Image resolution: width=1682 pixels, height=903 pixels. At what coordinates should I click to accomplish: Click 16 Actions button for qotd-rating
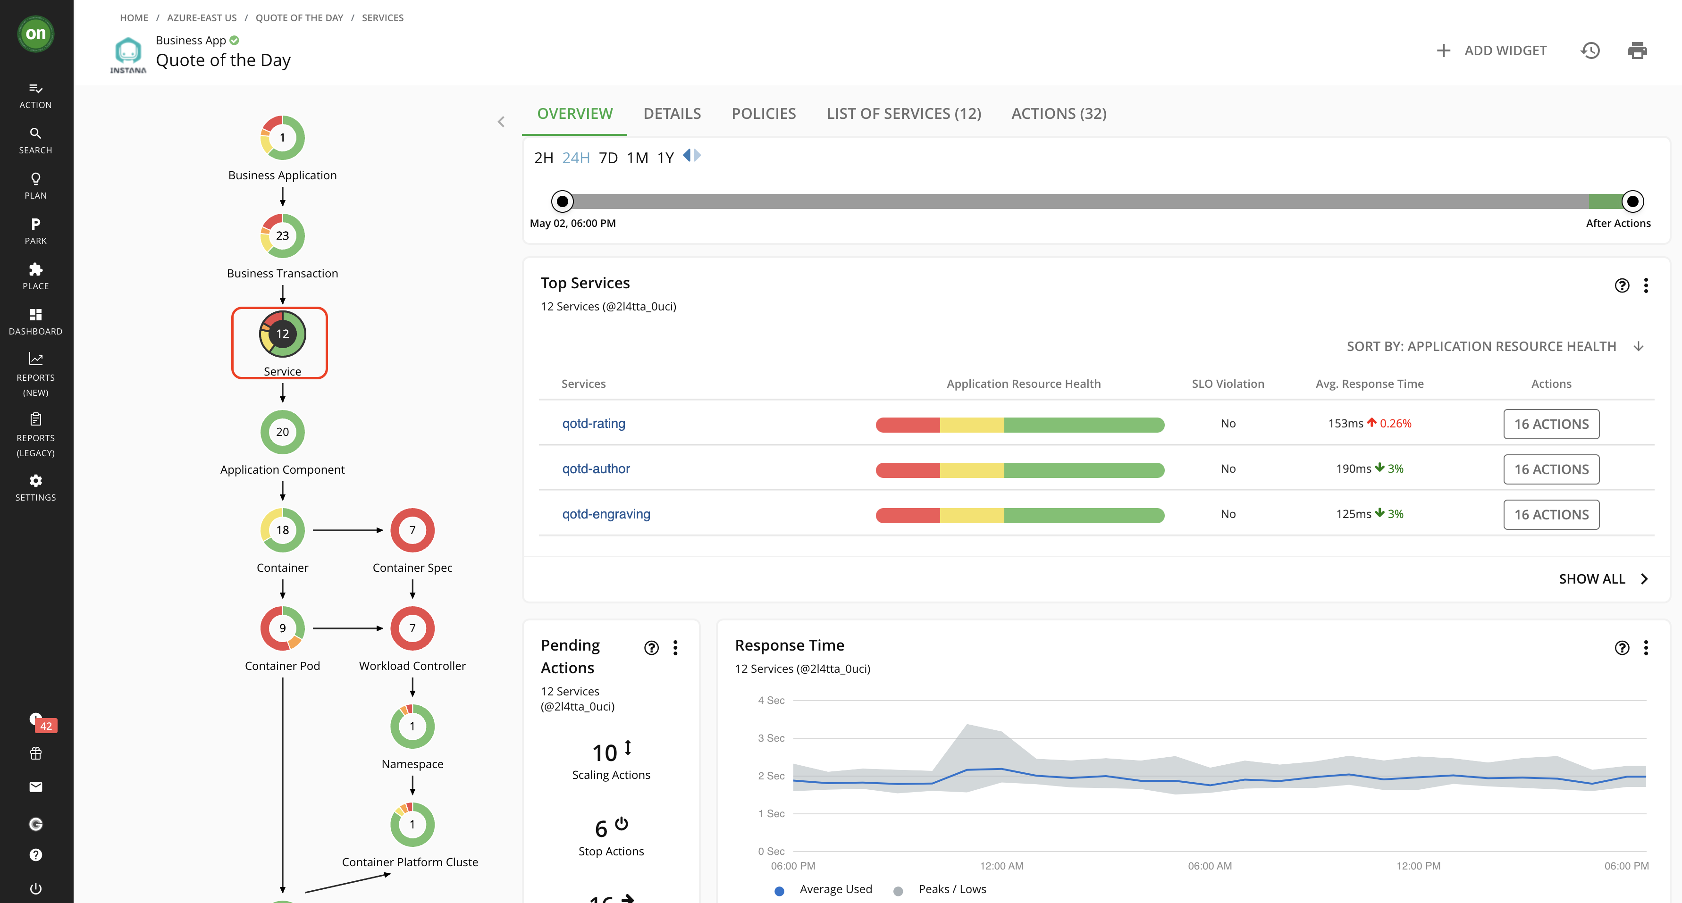point(1551,424)
